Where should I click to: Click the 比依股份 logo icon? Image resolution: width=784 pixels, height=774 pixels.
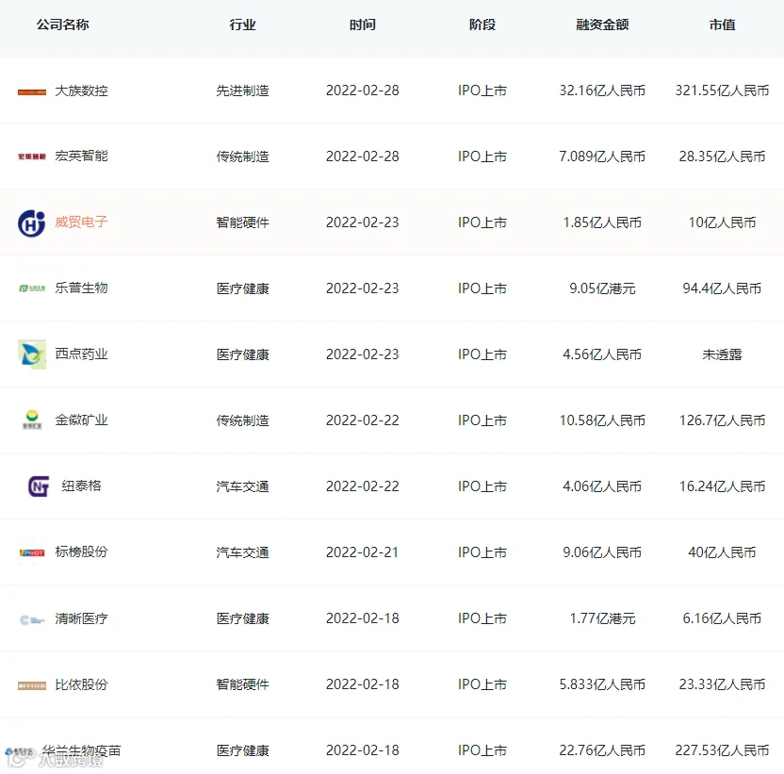31,685
